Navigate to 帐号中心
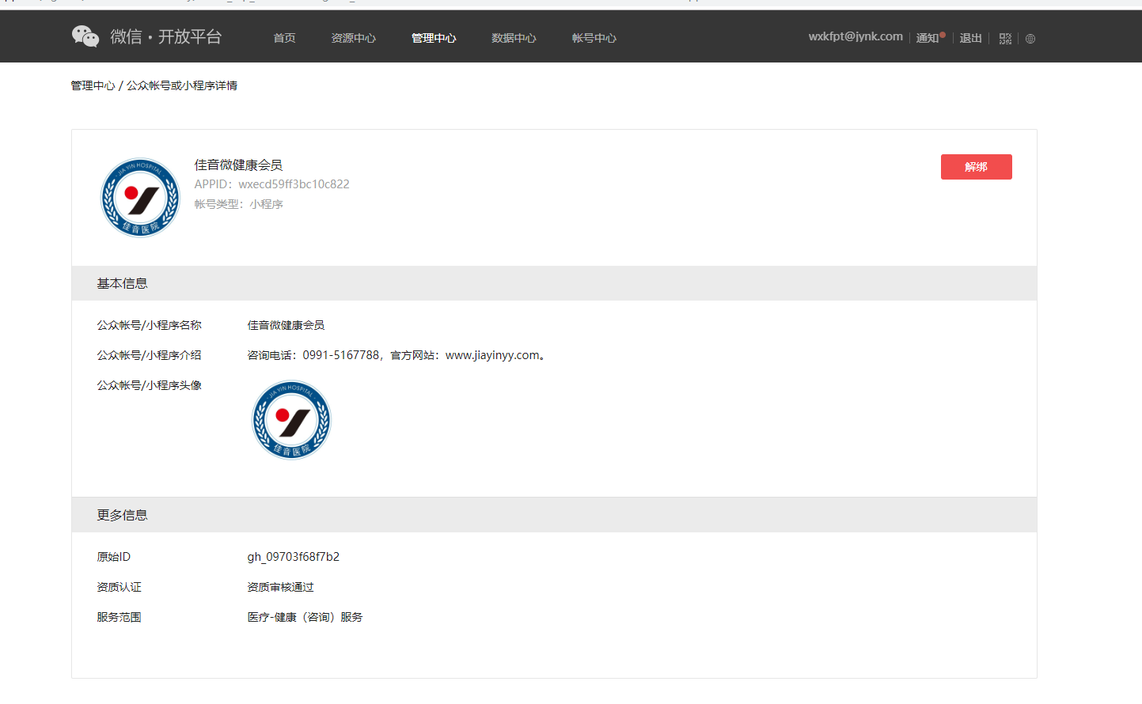 594,38
